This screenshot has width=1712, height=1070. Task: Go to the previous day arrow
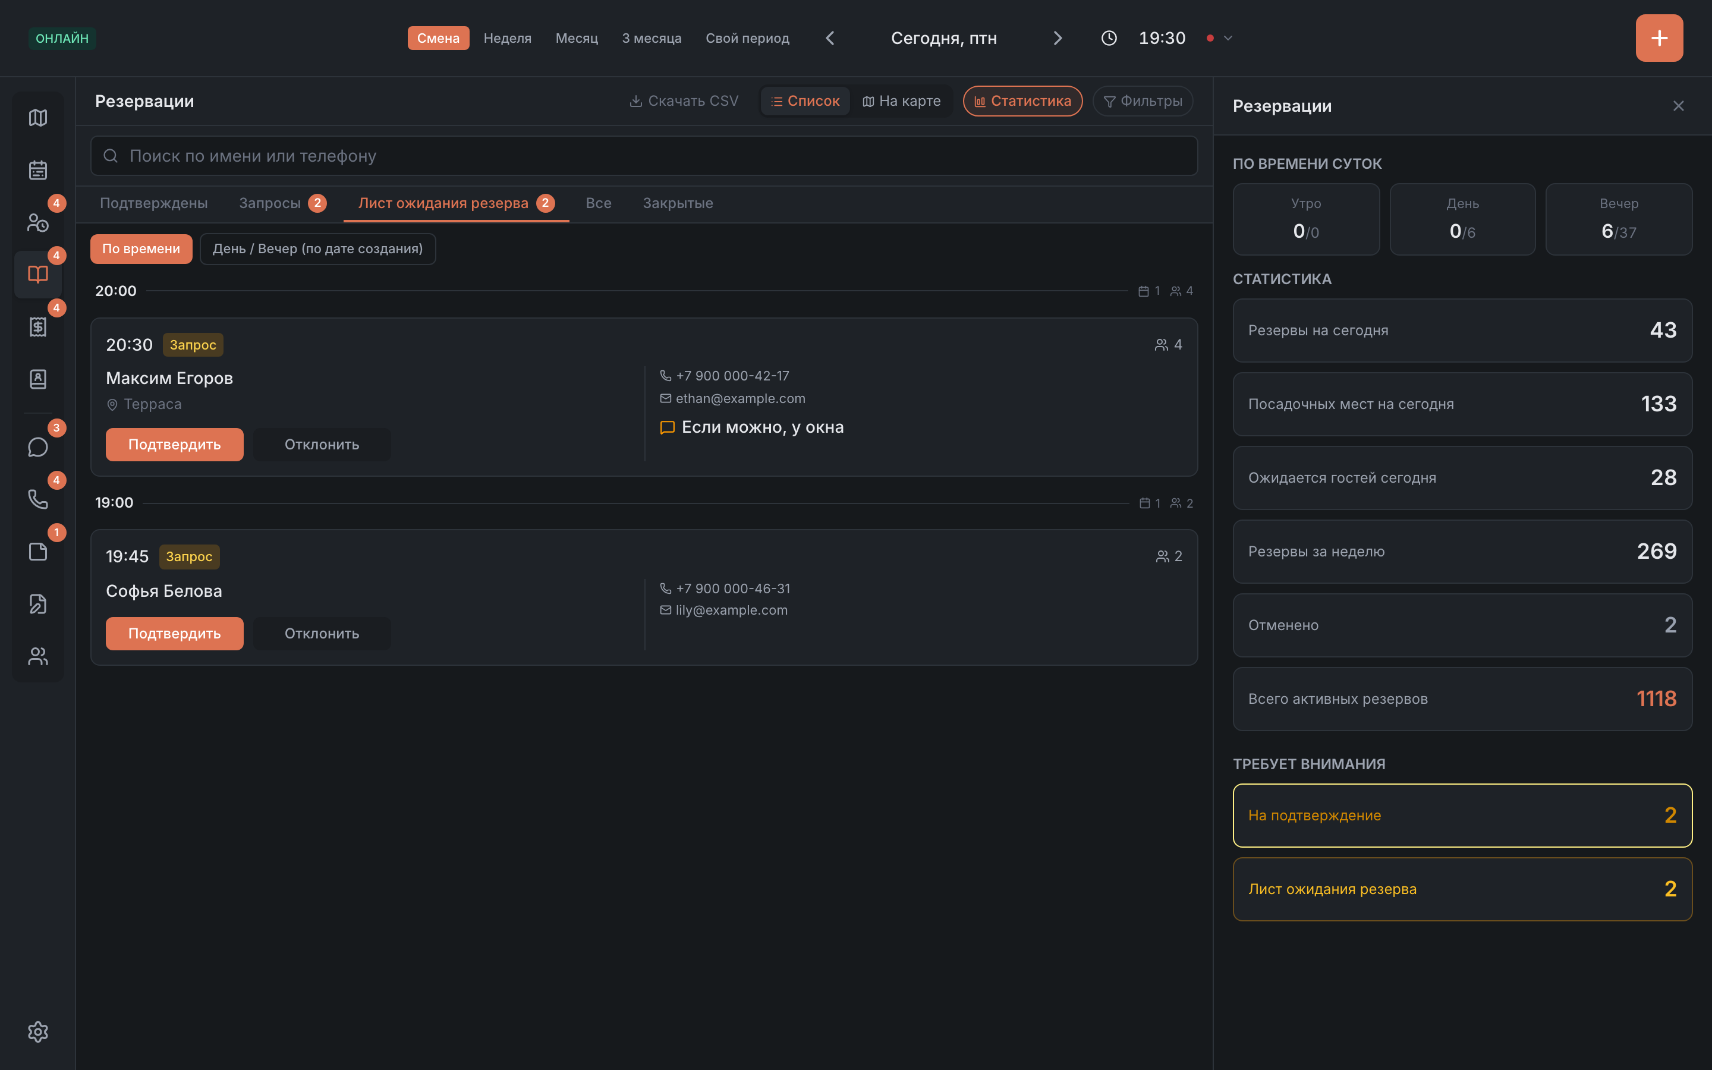(x=830, y=38)
